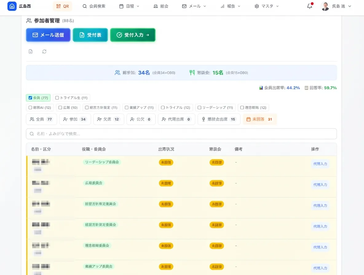Viewport: 364px width, 275px height.
Task: Open the QR code scanner
Action: [x=62, y=6]
